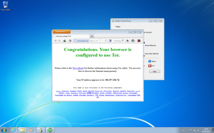The height and width of the screenshot is (133, 214).
Task: Follow the Tor website link
Action: tap(78, 68)
